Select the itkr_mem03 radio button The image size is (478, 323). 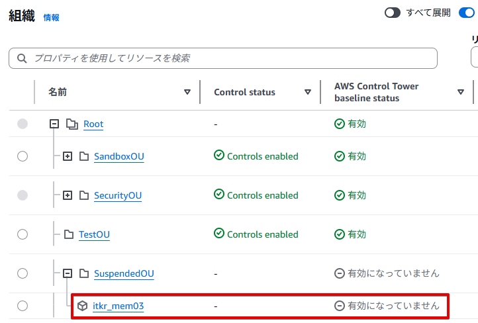pyautogui.click(x=23, y=306)
